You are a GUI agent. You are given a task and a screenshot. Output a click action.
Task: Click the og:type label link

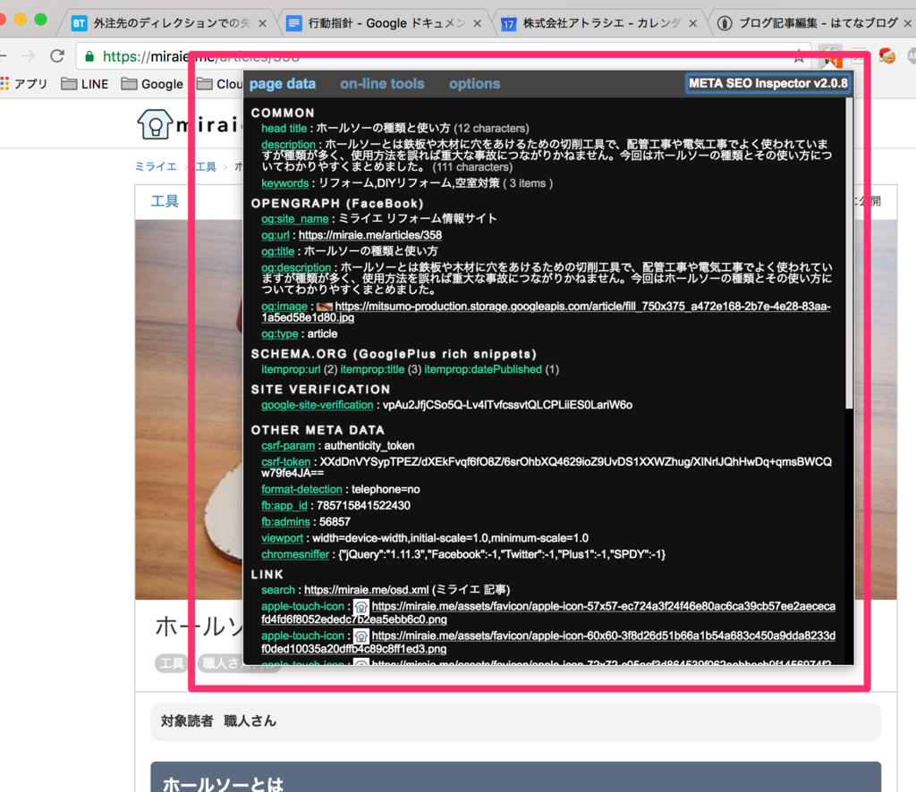click(x=279, y=333)
